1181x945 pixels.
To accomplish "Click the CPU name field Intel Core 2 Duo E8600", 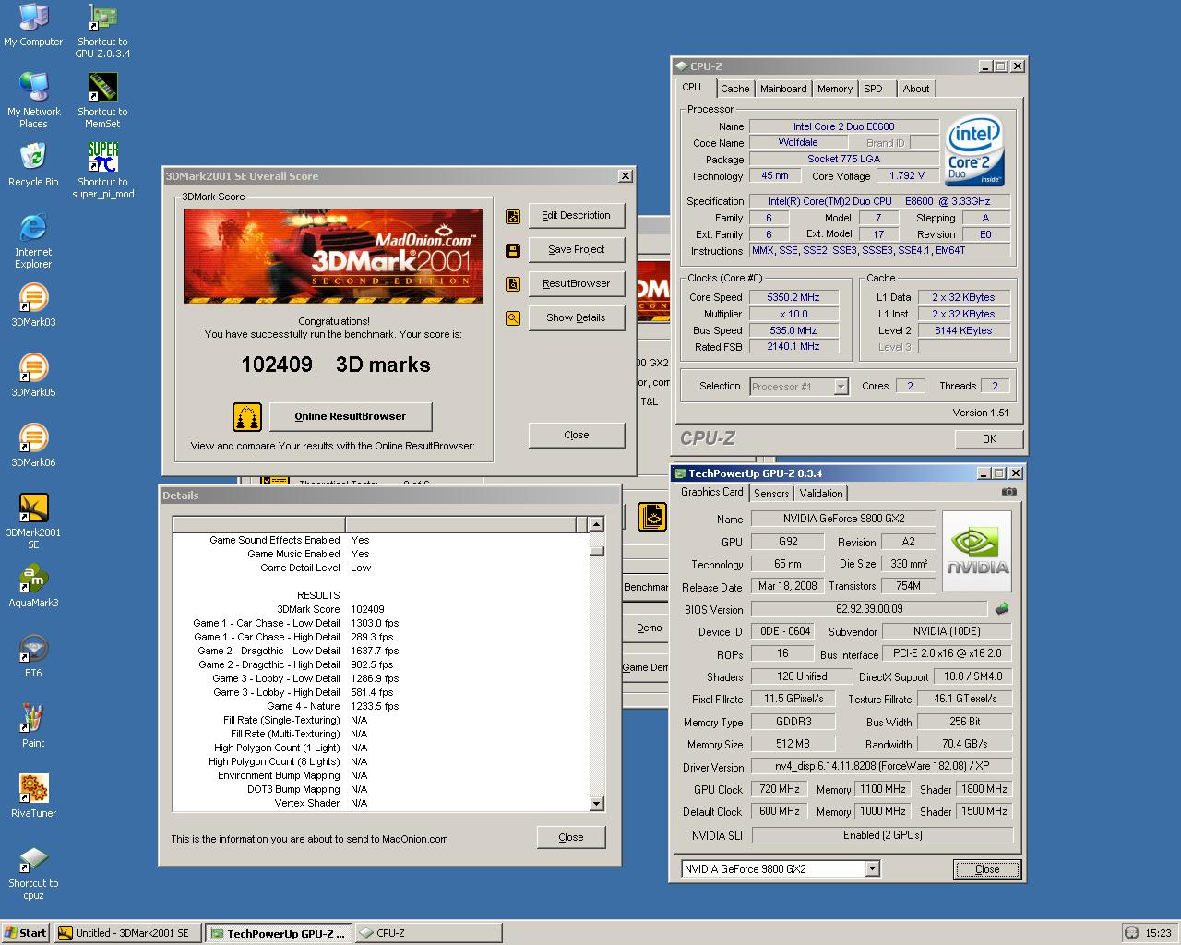I will pyautogui.click(x=844, y=126).
